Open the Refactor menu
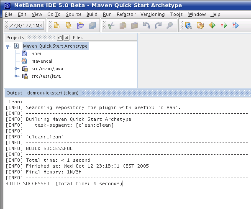 point(126,14)
